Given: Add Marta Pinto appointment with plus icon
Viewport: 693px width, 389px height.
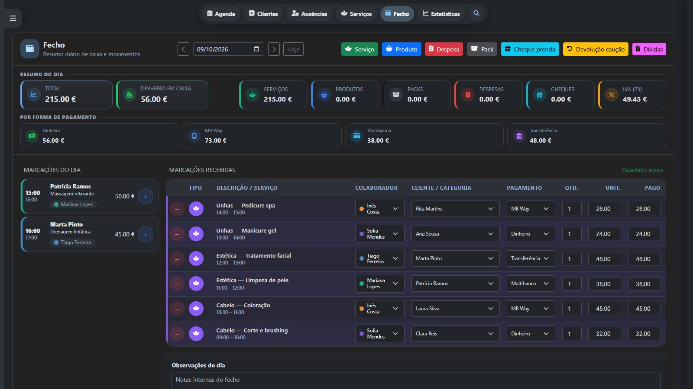Looking at the screenshot, I should pyautogui.click(x=146, y=235).
